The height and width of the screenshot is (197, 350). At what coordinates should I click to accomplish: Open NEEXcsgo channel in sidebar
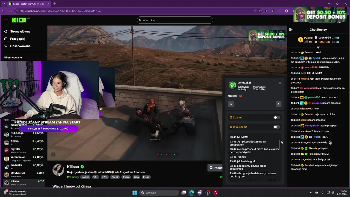coord(24,135)
